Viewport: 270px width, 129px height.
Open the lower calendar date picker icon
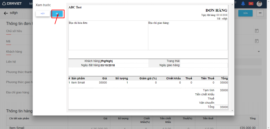coord(257,41)
